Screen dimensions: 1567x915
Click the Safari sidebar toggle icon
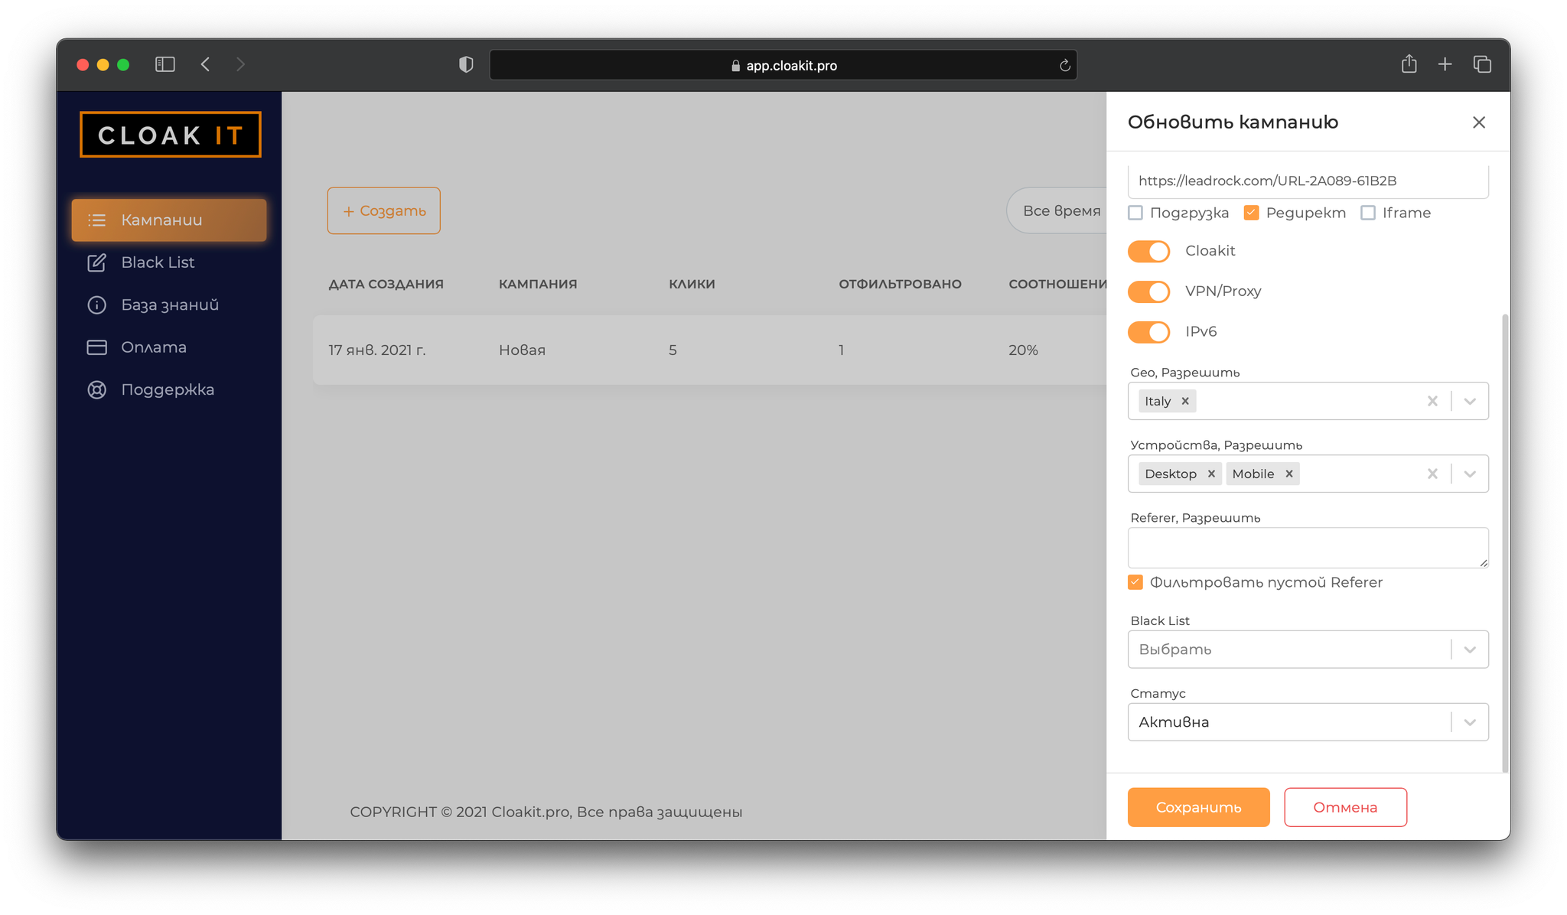coord(165,64)
